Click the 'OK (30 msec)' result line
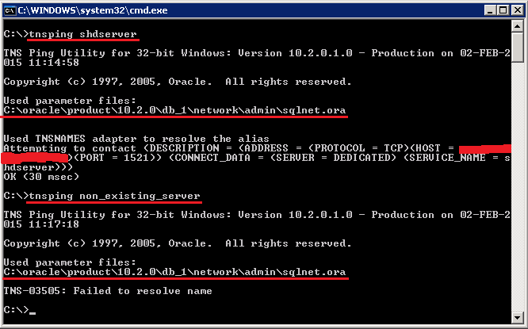This screenshot has height=329, width=528. tap(41, 177)
